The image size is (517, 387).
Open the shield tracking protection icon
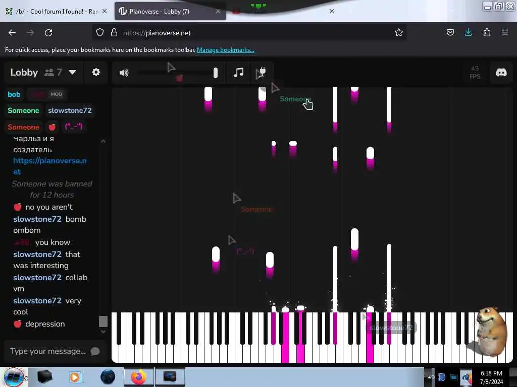pyautogui.click(x=100, y=33)
